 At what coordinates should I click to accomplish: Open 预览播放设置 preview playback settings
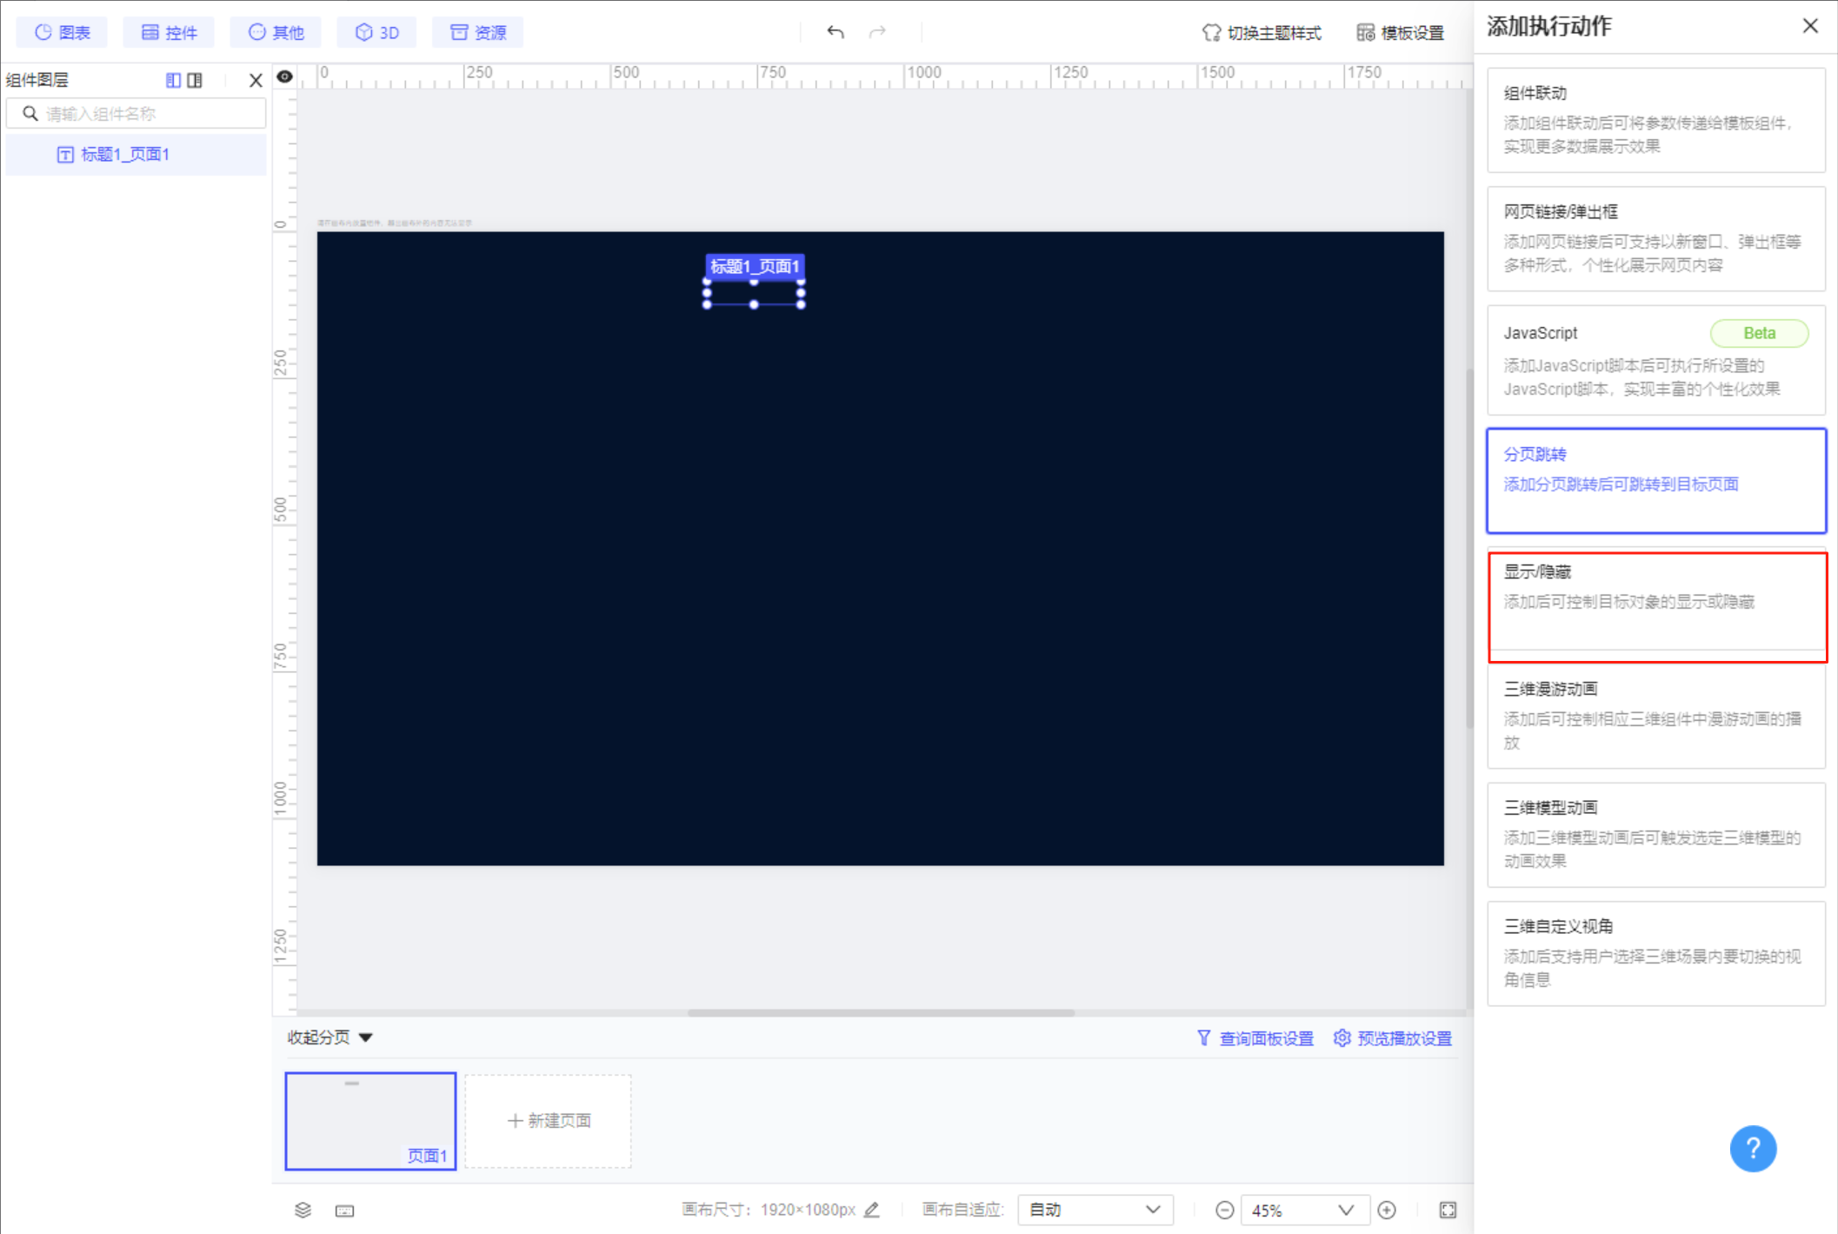coord(1393,1038)
